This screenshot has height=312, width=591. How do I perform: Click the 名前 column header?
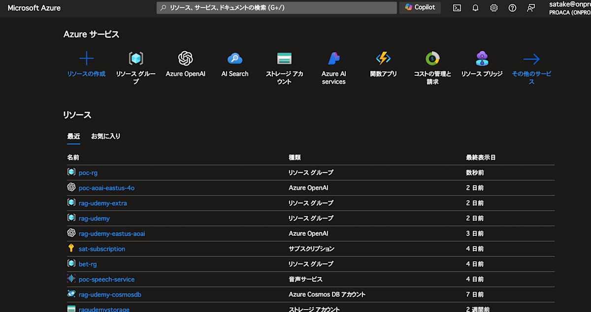(73, 157)
